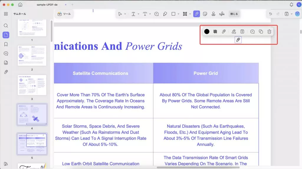Click the Power Grid table header
The image size is (302, 169).
coord(206,73)
